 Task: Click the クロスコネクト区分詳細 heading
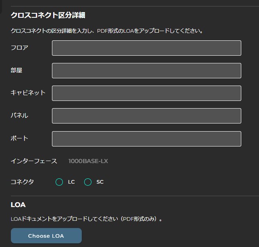(x=48, y=16)
